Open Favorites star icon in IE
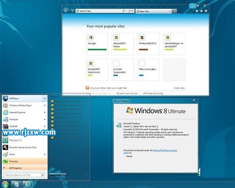This screenshot has height=188, width=235. click(x=201, y=11)
